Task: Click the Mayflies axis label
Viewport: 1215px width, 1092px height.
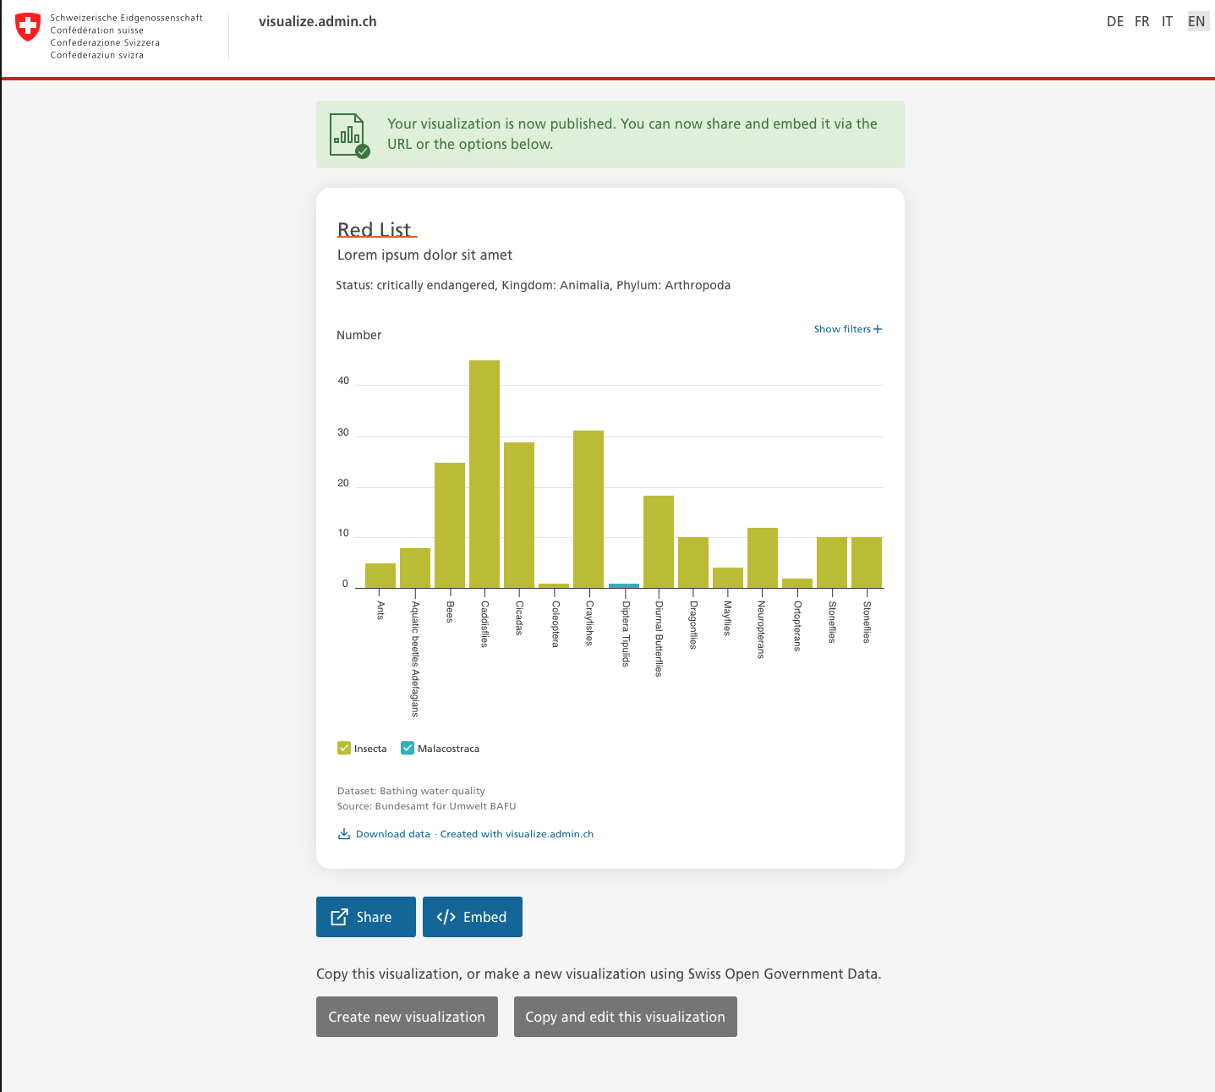Action: click(728, 617)
